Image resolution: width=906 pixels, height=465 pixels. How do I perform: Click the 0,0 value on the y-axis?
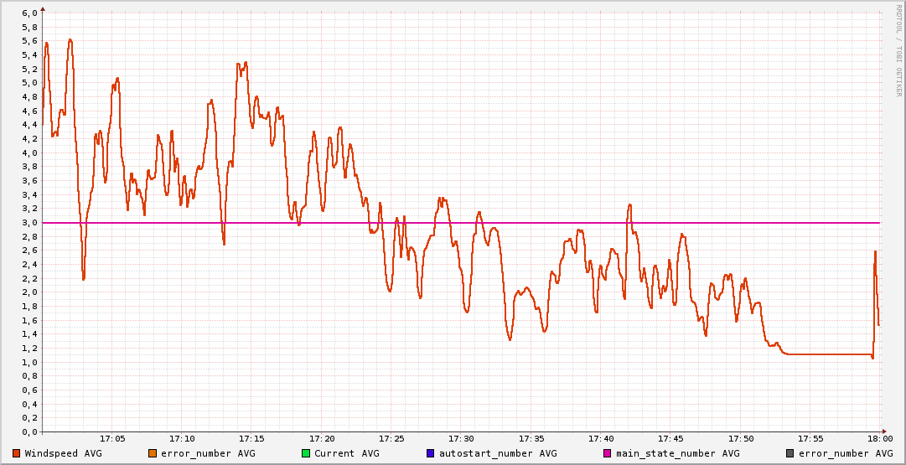click(28, 431)
